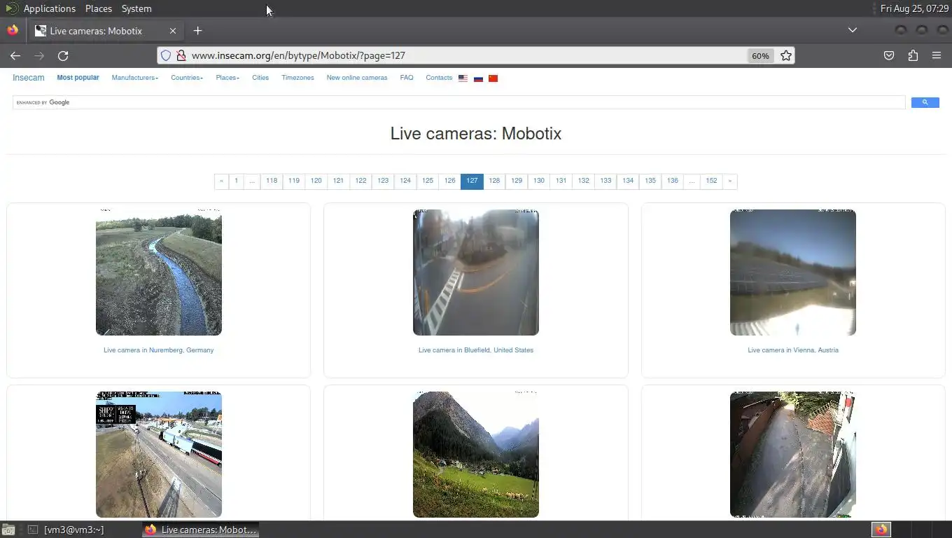
Task: Click the clock showing Fri Aug 25
Action: click(914, 8)
